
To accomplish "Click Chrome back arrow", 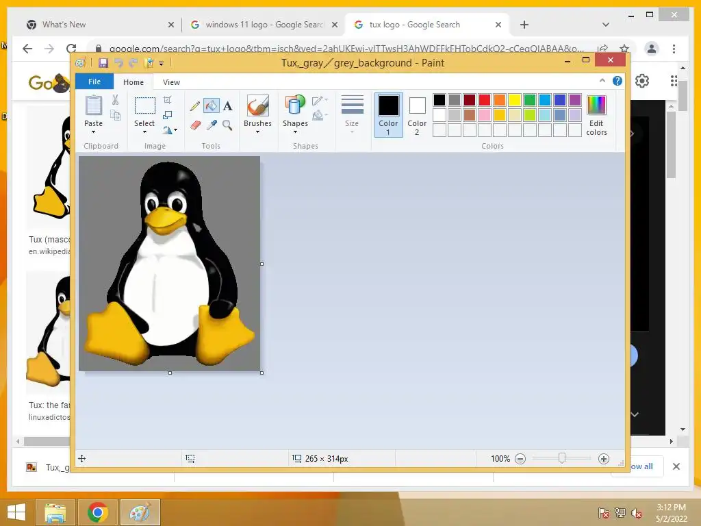I will 27,49.
